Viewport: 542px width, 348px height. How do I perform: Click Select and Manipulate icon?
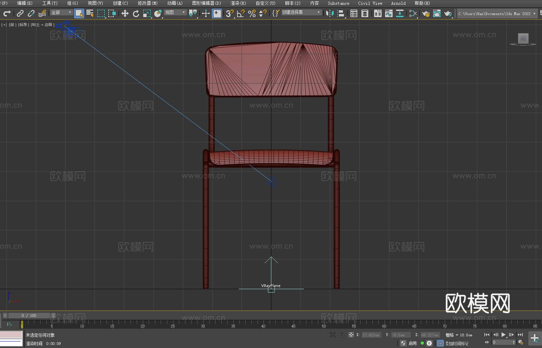pos(206,13)
